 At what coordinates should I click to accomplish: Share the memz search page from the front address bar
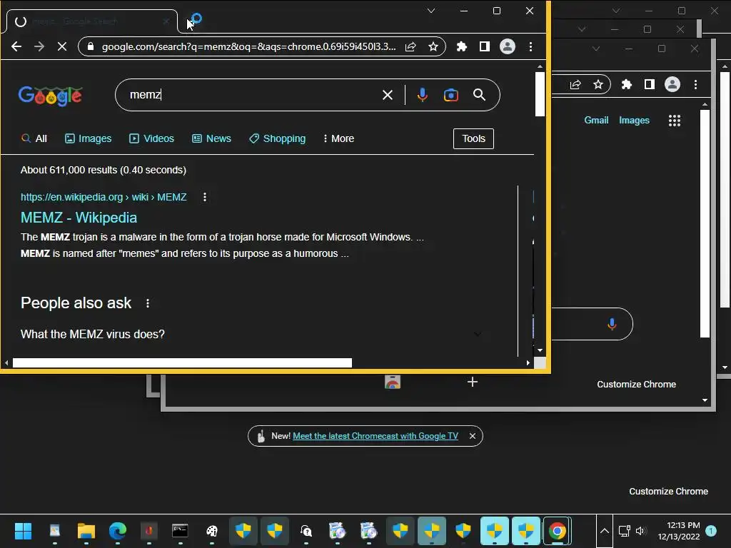click(x=410, y=46)
